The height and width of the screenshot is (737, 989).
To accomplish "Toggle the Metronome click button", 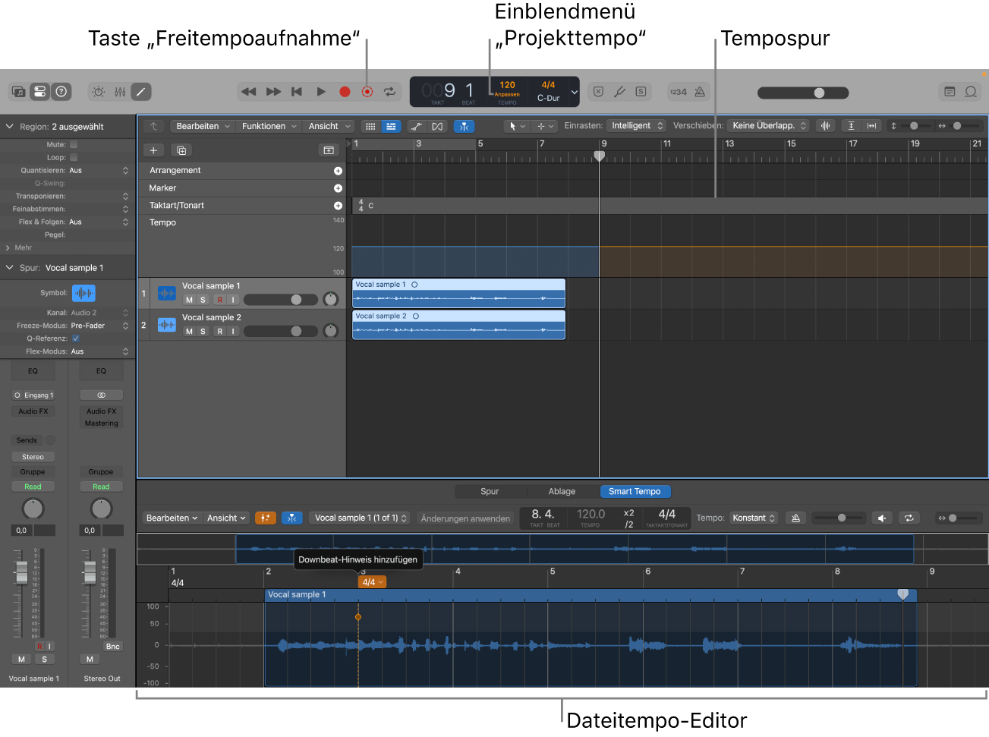I will tap(700, 92).
